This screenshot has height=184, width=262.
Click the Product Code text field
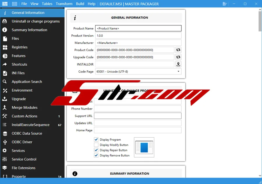(135, 50)
